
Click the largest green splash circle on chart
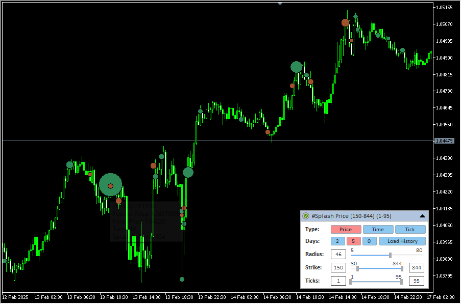pos(110,185)
